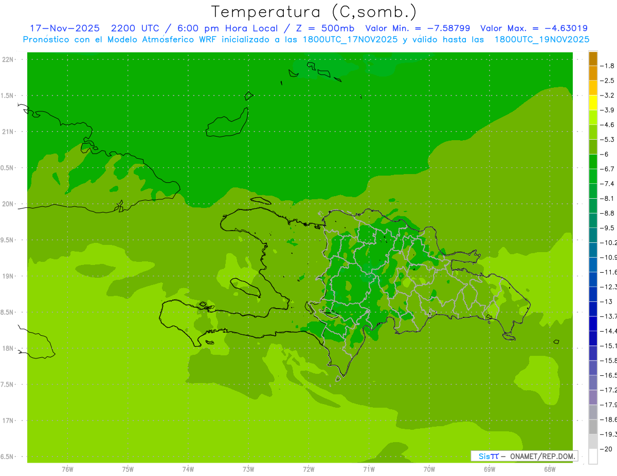Click the -7.4 color scale label
The width and height of the screenshot is (617, 476).
607,183
